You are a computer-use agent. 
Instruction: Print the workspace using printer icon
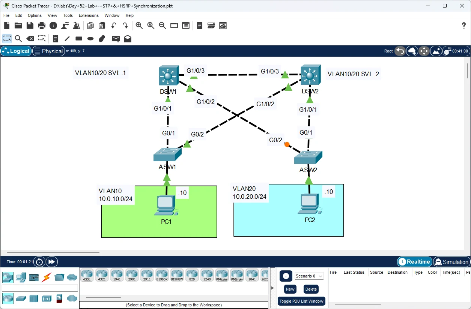coord(42,25)
